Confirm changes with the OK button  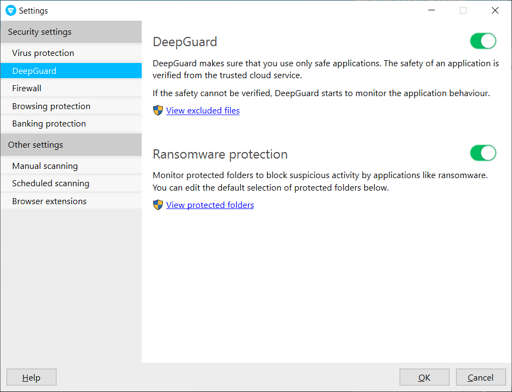(x=424, y=377)
